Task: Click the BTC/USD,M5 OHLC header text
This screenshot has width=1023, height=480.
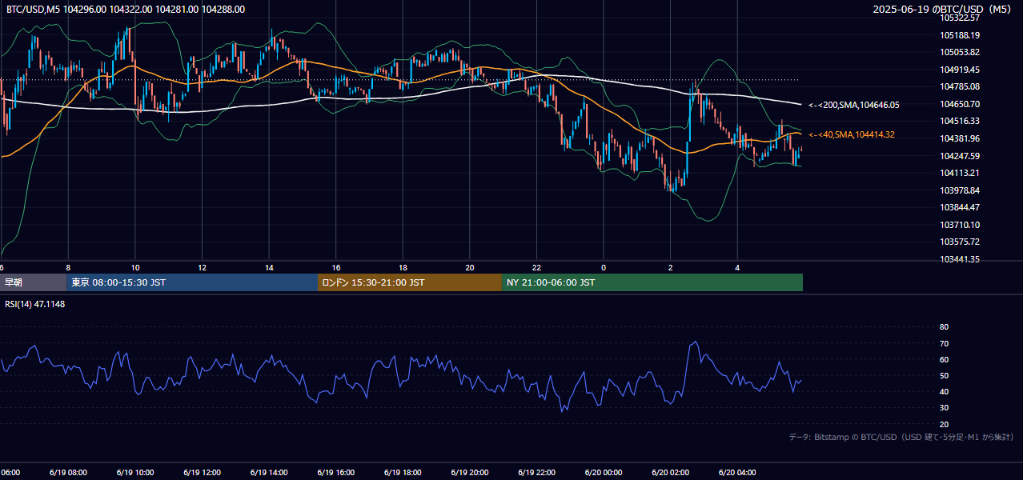Action: coord(126,10)
